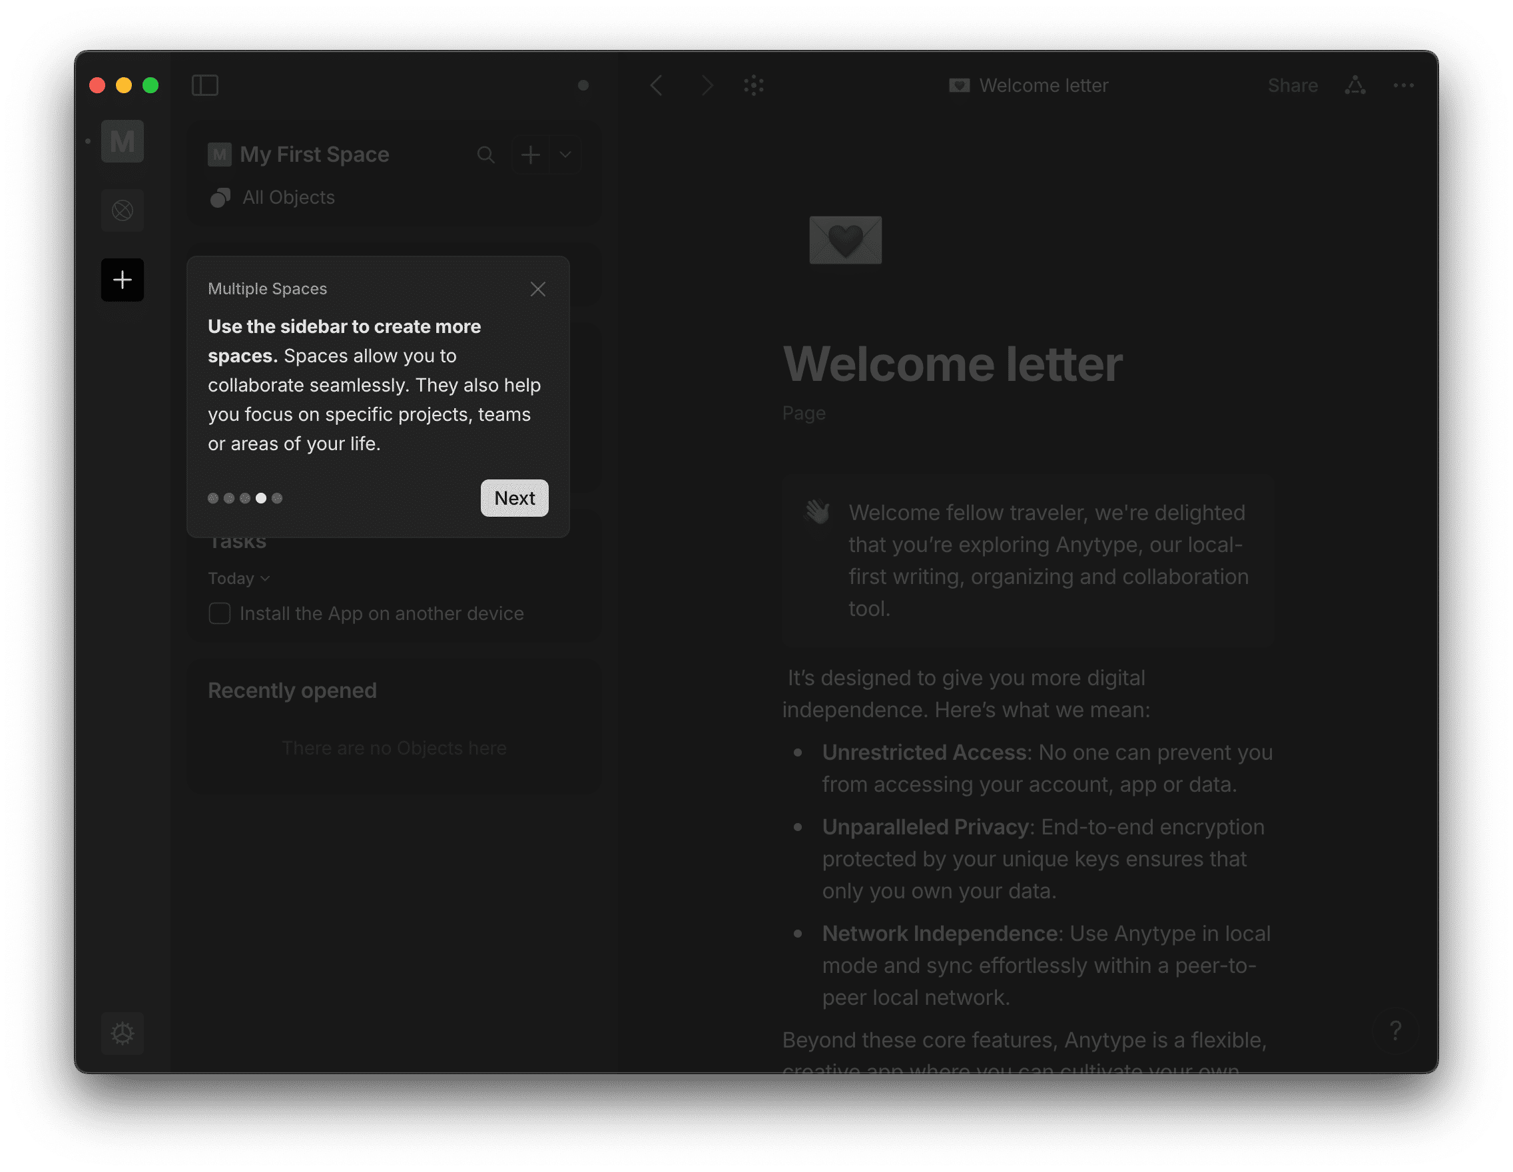Click the gallery circle icon in space bar
1513x1172 pixels.
point(123,210)
